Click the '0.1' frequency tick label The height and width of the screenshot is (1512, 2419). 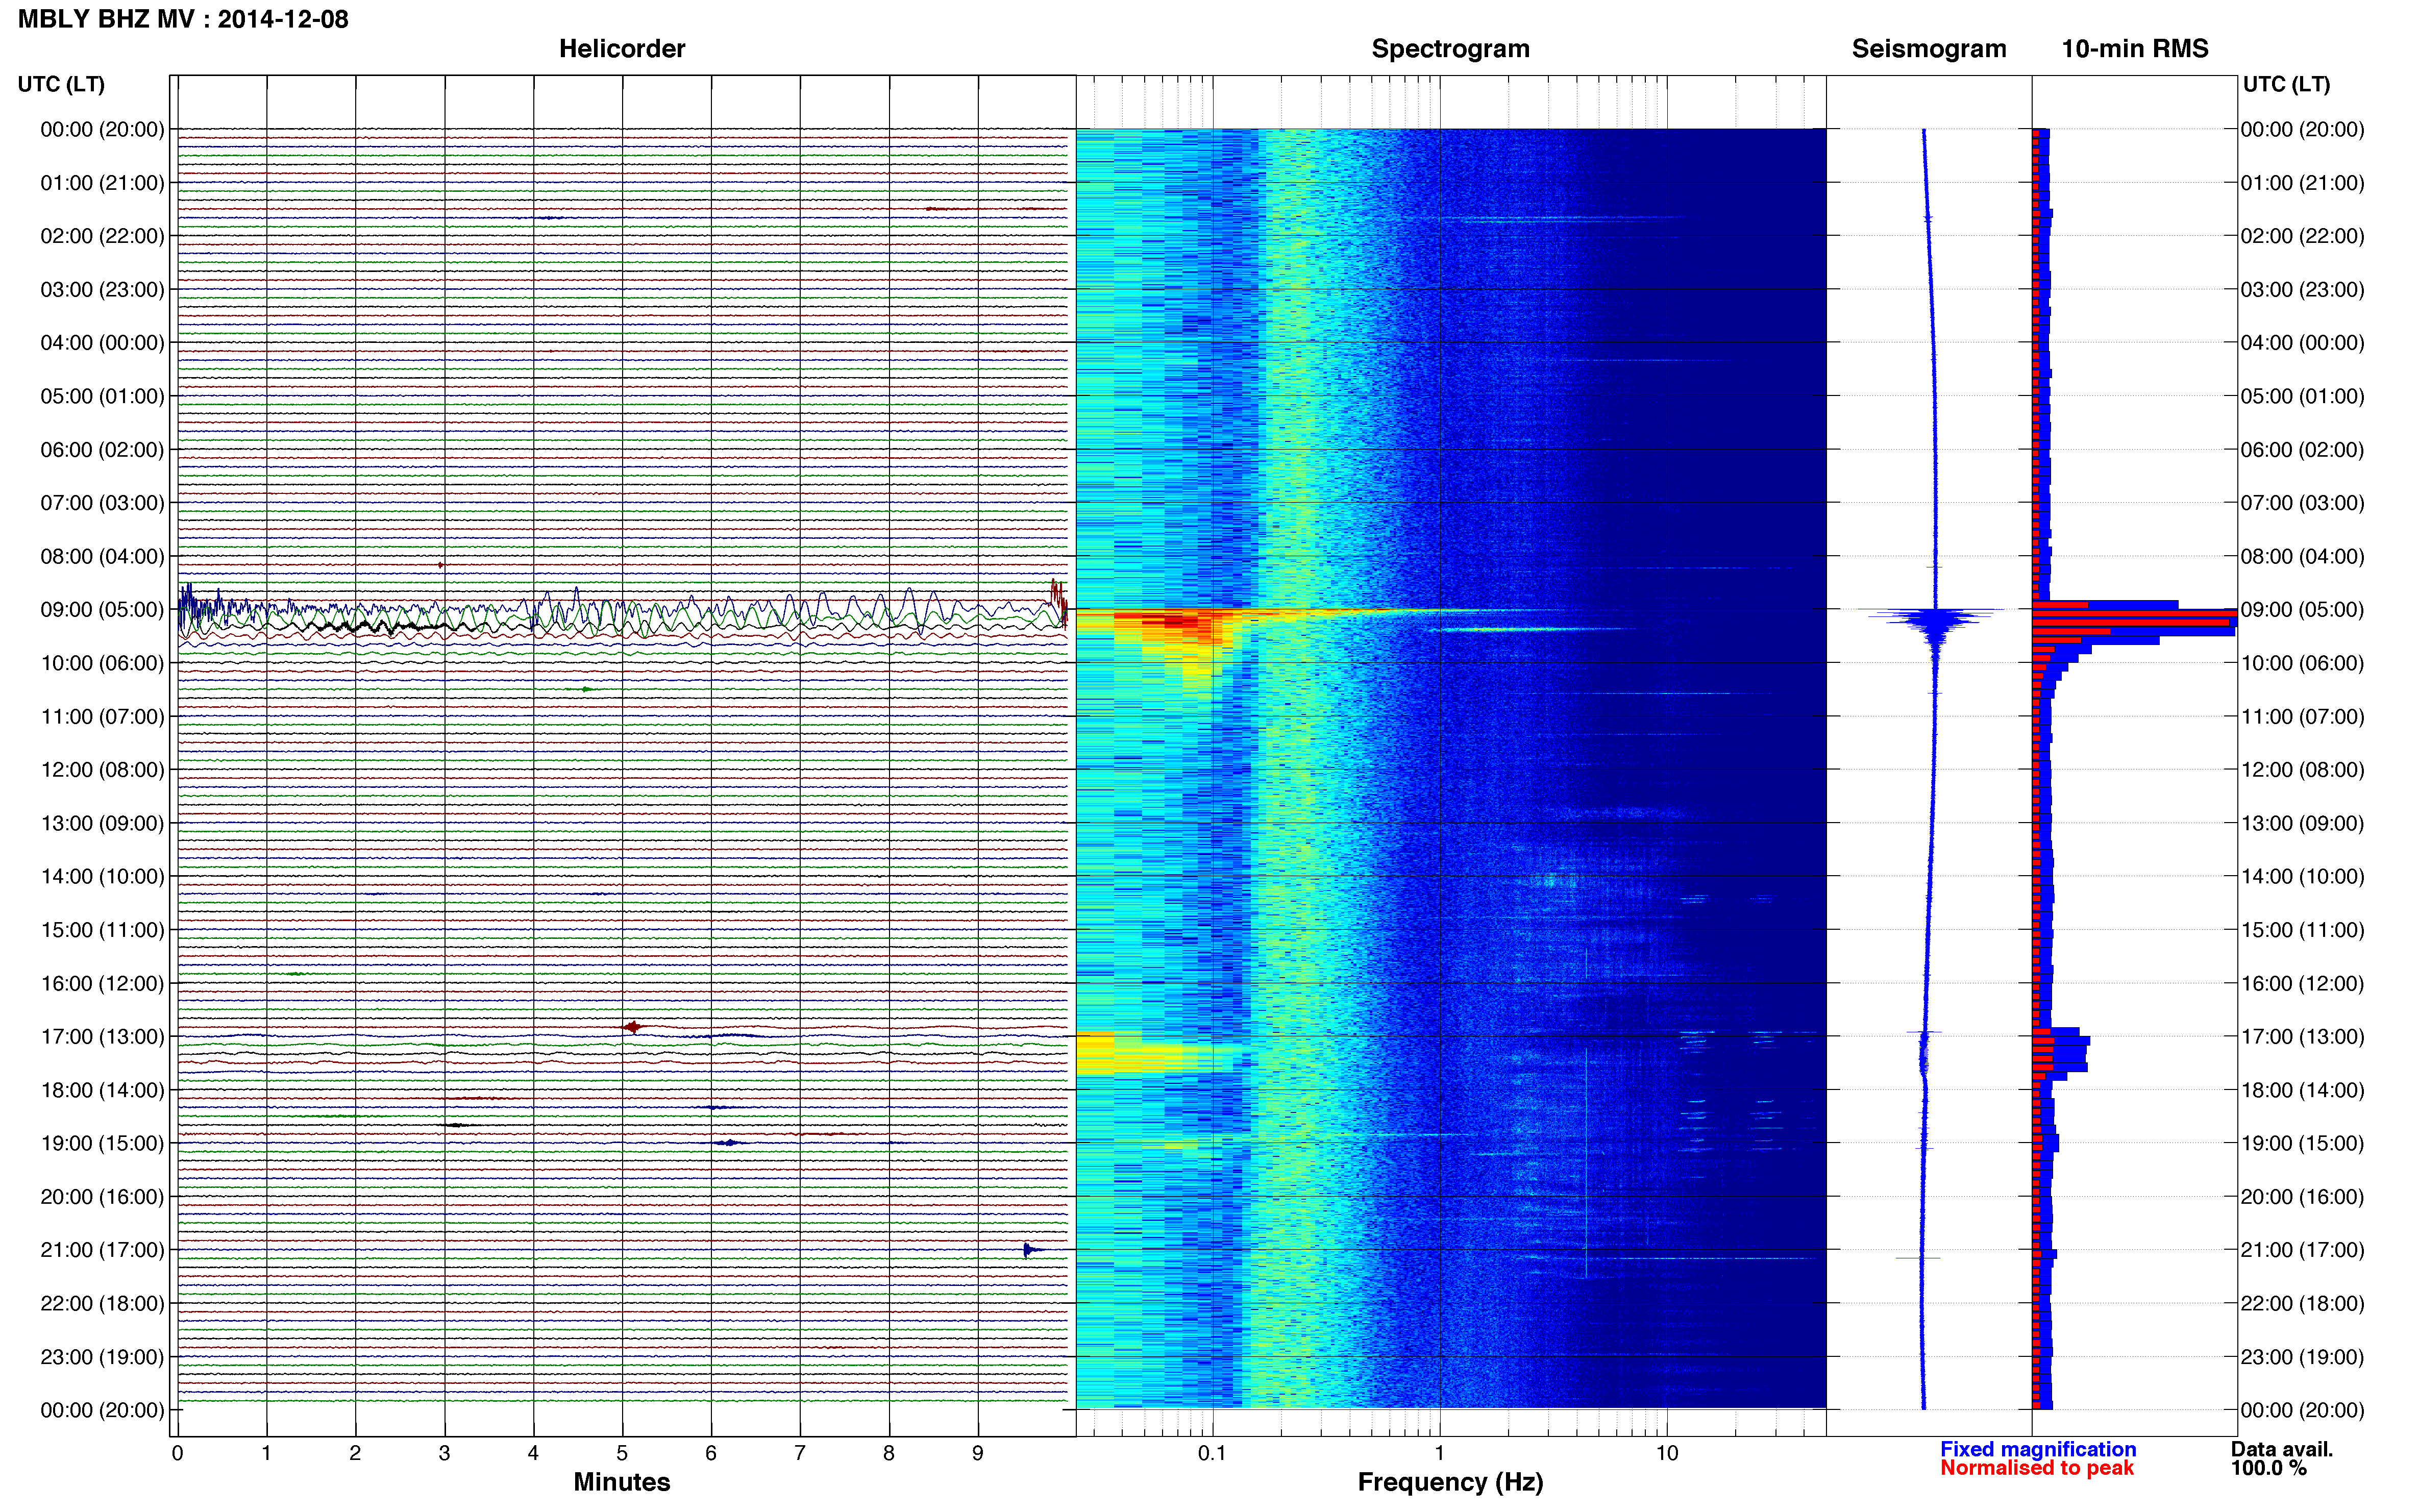(x=1212, y=1453)
